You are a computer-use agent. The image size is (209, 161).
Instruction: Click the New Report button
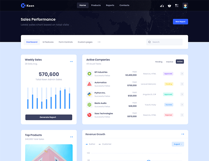pos(180,22)
